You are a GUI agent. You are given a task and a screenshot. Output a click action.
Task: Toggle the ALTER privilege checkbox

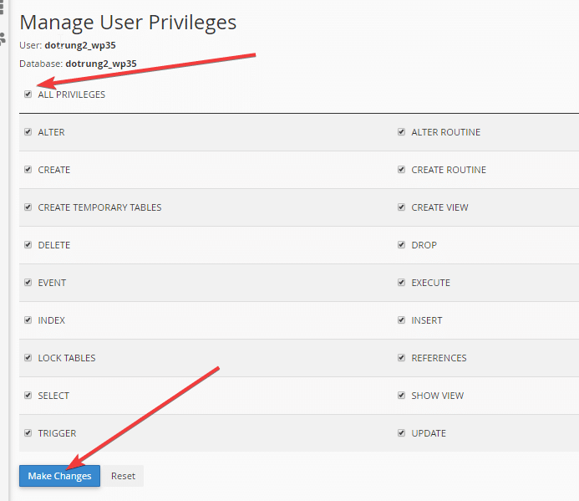coord(28,132)
